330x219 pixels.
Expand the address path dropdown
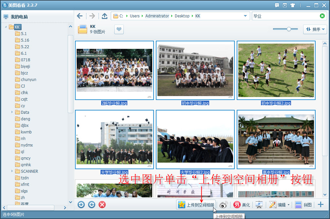245,16
